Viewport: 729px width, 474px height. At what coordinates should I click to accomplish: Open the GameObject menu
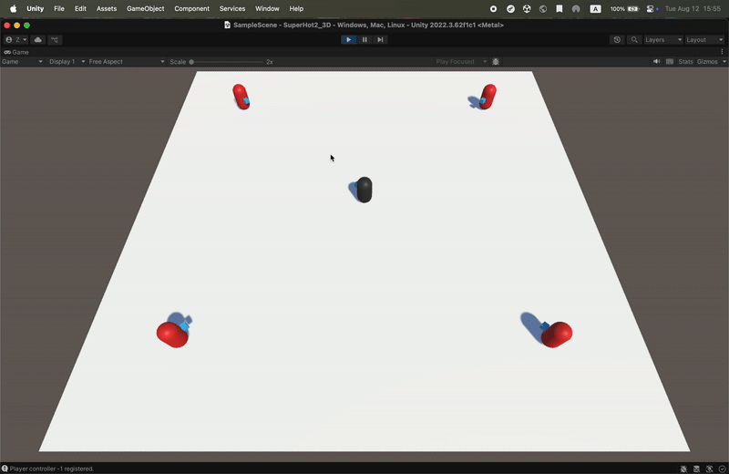[145, 8]
